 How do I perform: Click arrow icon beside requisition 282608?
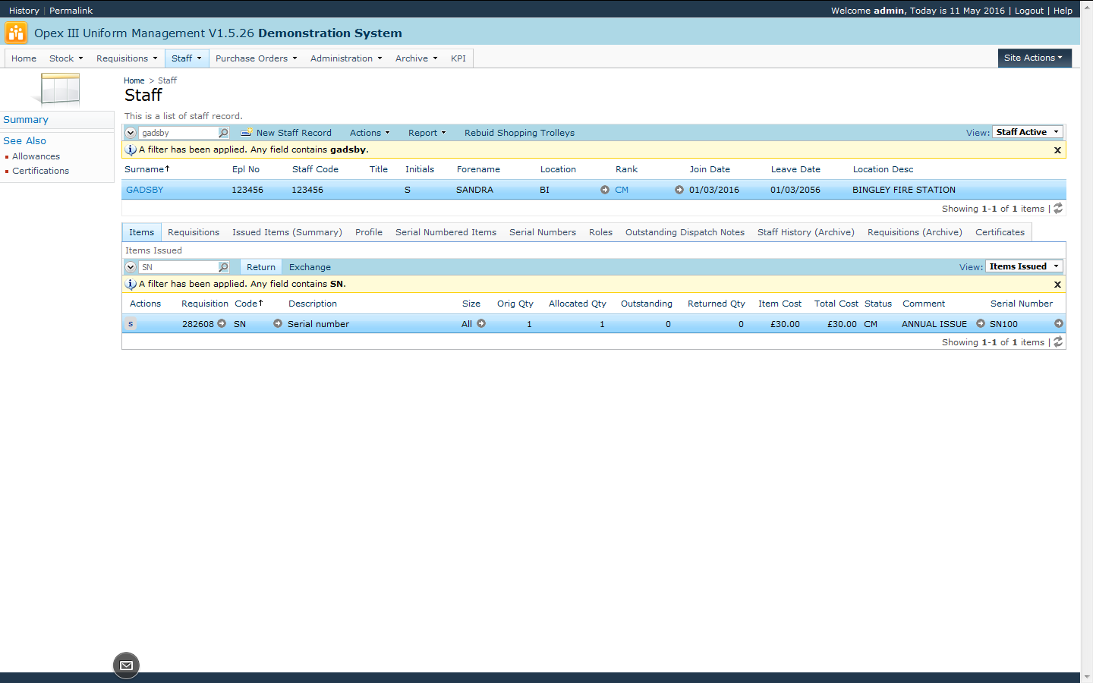pos(222,323)
